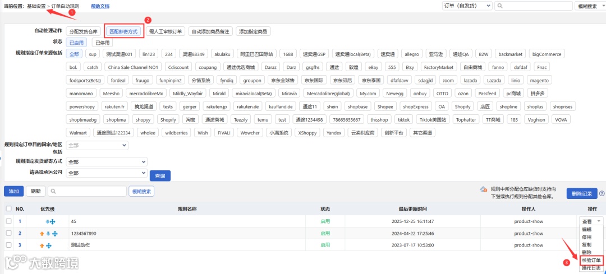Click the drag-move icon for rule 测试动作
This screenshot has width=606, height=274.
click(x=49, y=246)
